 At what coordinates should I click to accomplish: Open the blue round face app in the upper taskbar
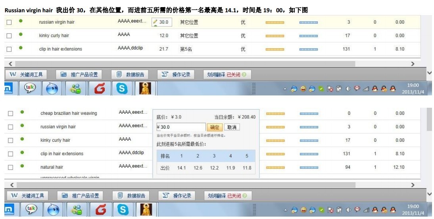tap(52, 88)
